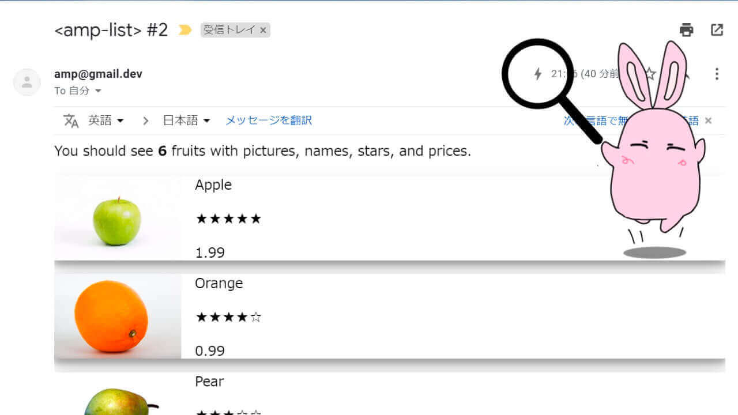738x415 pixels.
Task: Open the 英語 source language dropdown
Action: tap(106, 120)
